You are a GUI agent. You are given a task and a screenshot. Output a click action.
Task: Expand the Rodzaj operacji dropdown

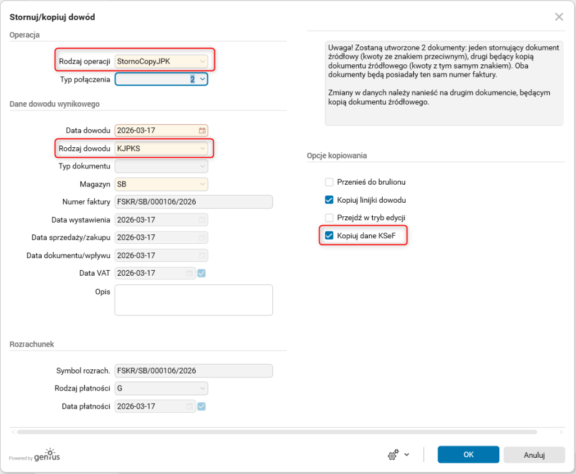tap(202, 61)
